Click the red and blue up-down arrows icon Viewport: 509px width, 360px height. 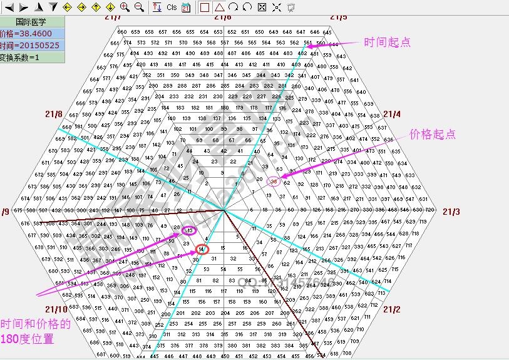coord(157,7)
